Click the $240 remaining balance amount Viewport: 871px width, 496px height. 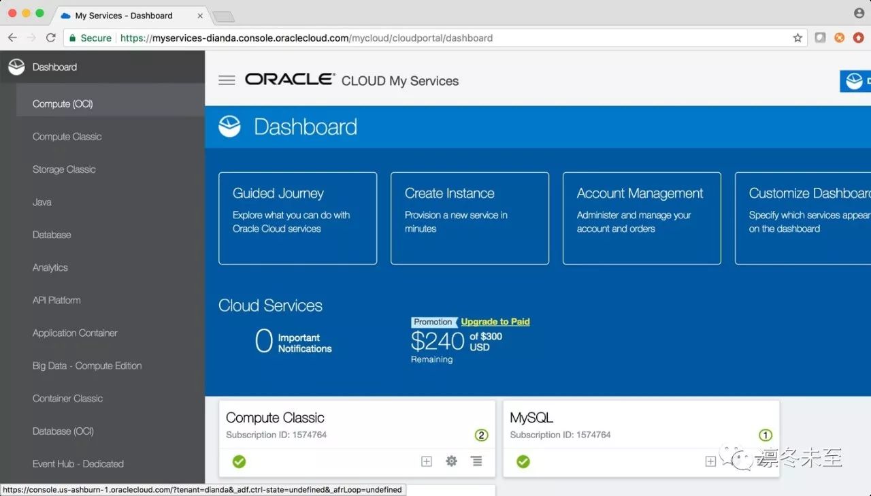point(438,341)
